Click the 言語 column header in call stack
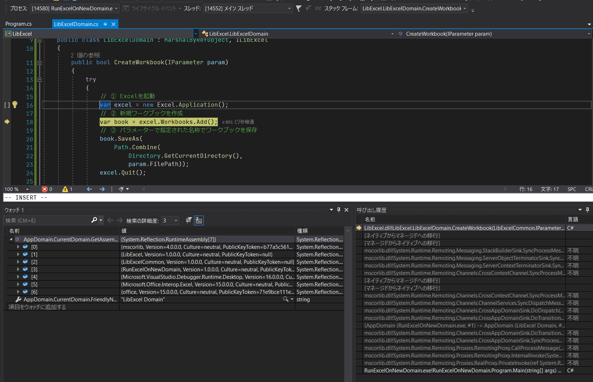593x382 pixels. pos(579,219)
